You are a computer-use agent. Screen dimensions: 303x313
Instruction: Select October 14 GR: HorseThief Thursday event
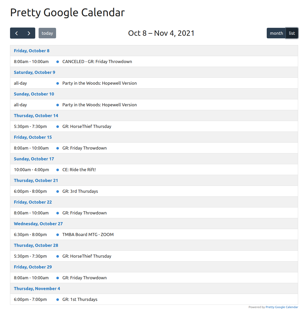(x=87, y=126)
